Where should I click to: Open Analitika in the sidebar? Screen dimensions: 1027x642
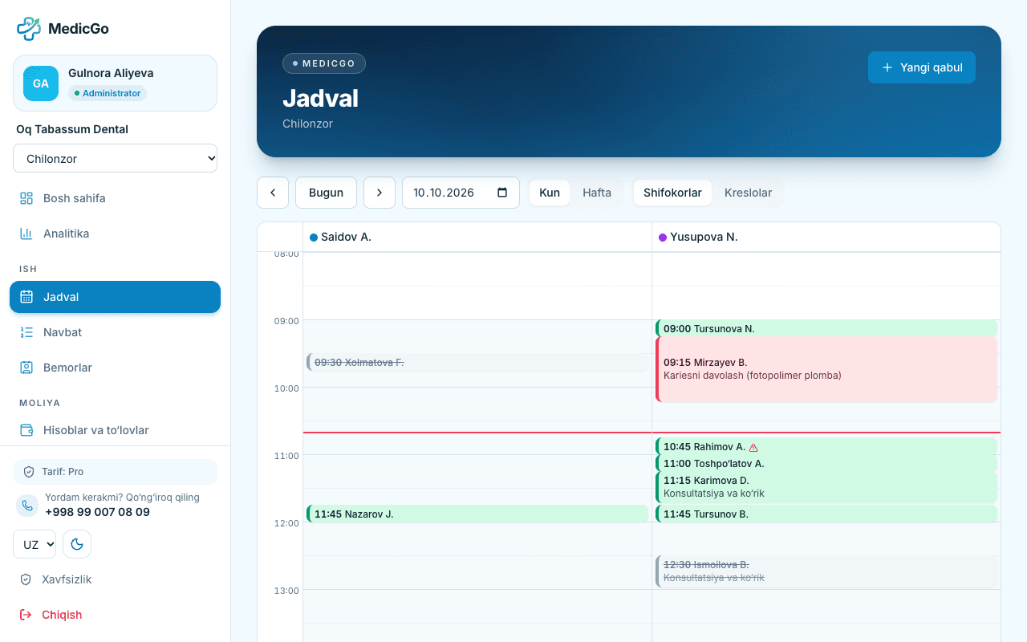116,234
